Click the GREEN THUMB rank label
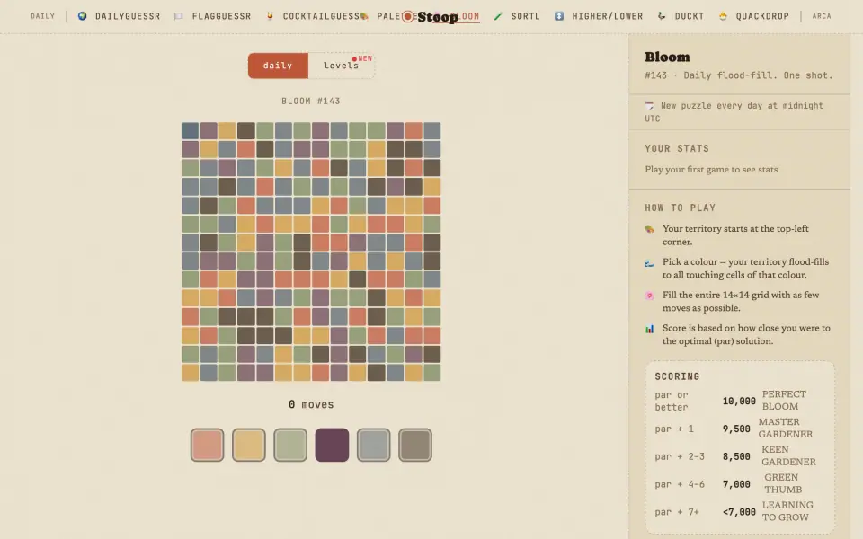 click(783, 483)
